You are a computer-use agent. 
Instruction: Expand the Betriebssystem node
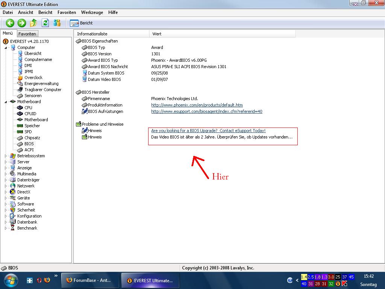coord(6,156)
